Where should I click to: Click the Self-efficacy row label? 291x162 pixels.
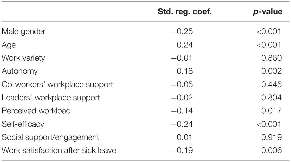click(23, 124)
